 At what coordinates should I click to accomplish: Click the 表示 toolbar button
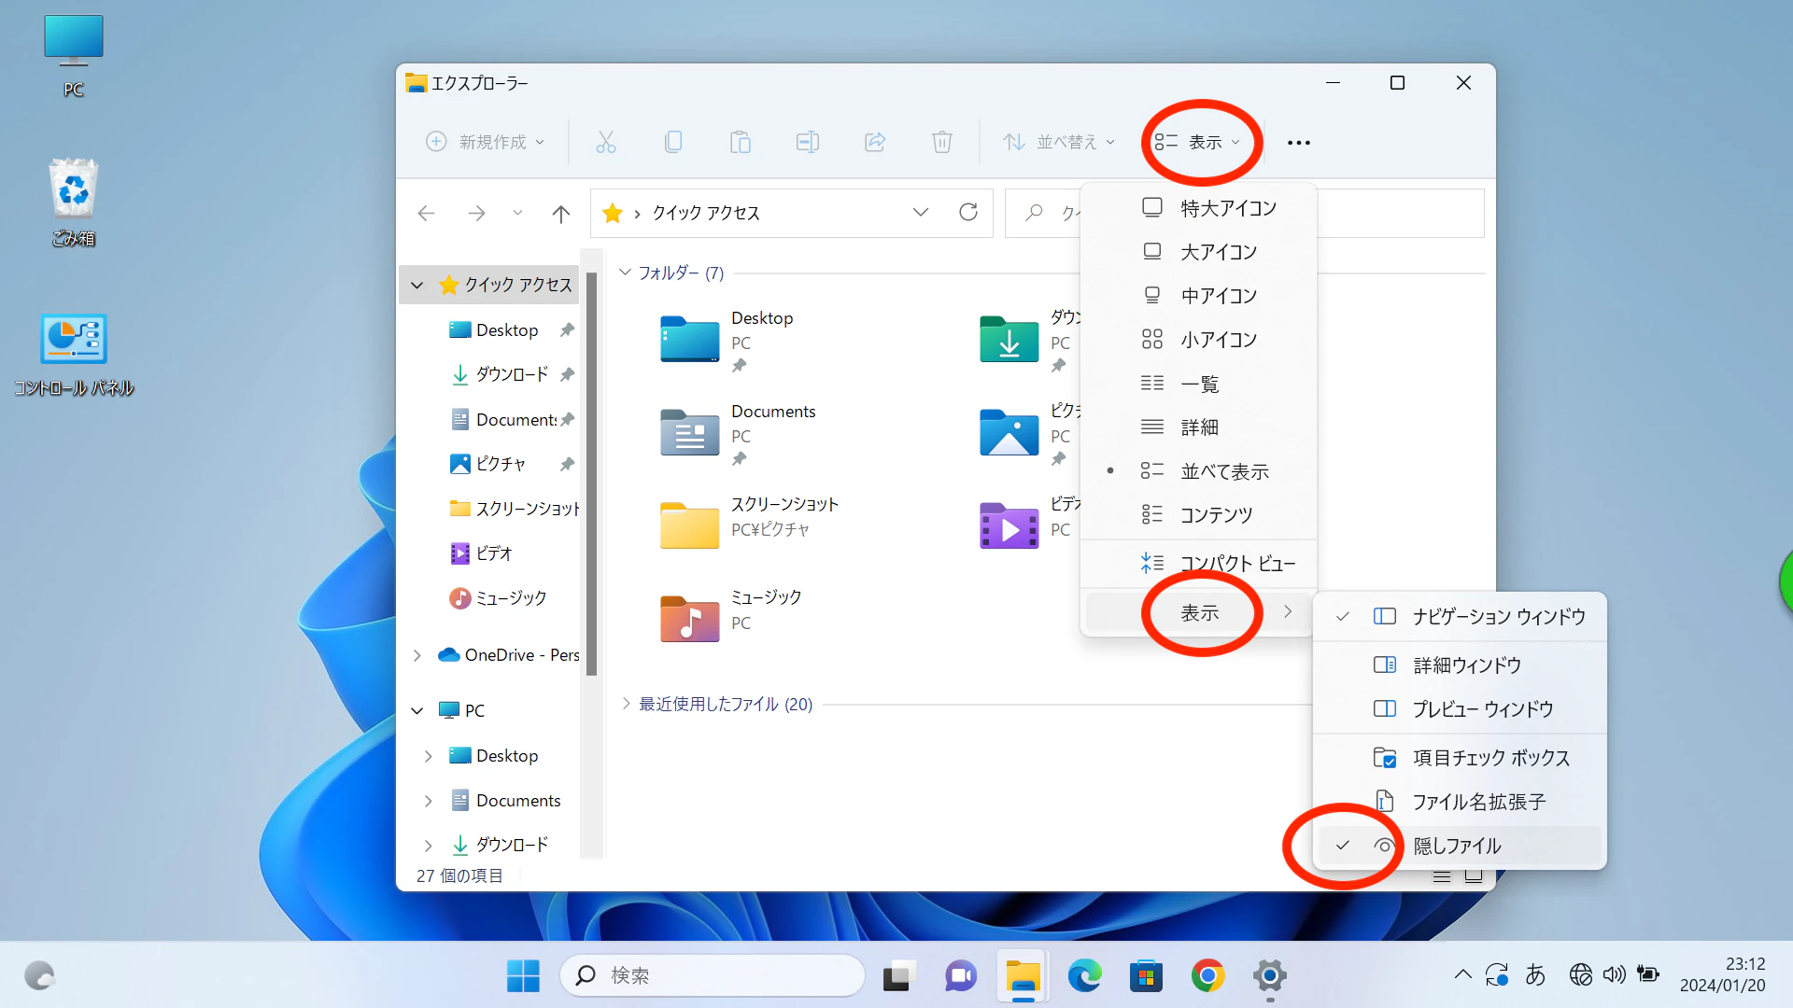click(1197, 142)
